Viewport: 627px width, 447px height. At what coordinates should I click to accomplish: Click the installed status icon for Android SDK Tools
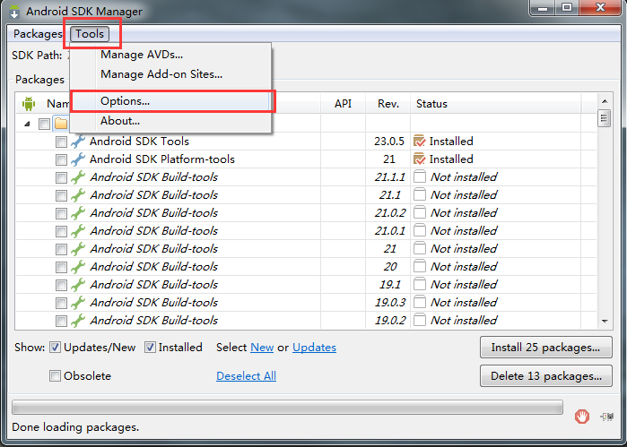[x=419, y=142]
